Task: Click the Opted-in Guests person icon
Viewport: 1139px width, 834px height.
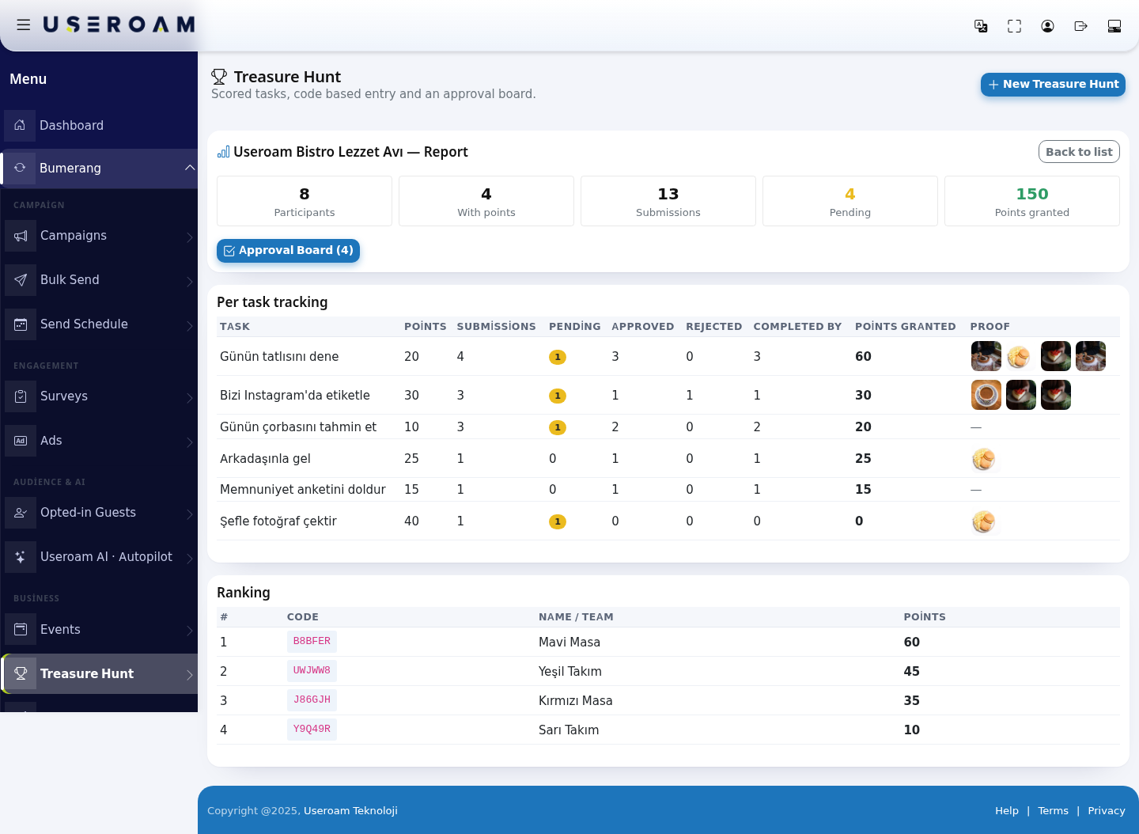Action: pos(21,513)
